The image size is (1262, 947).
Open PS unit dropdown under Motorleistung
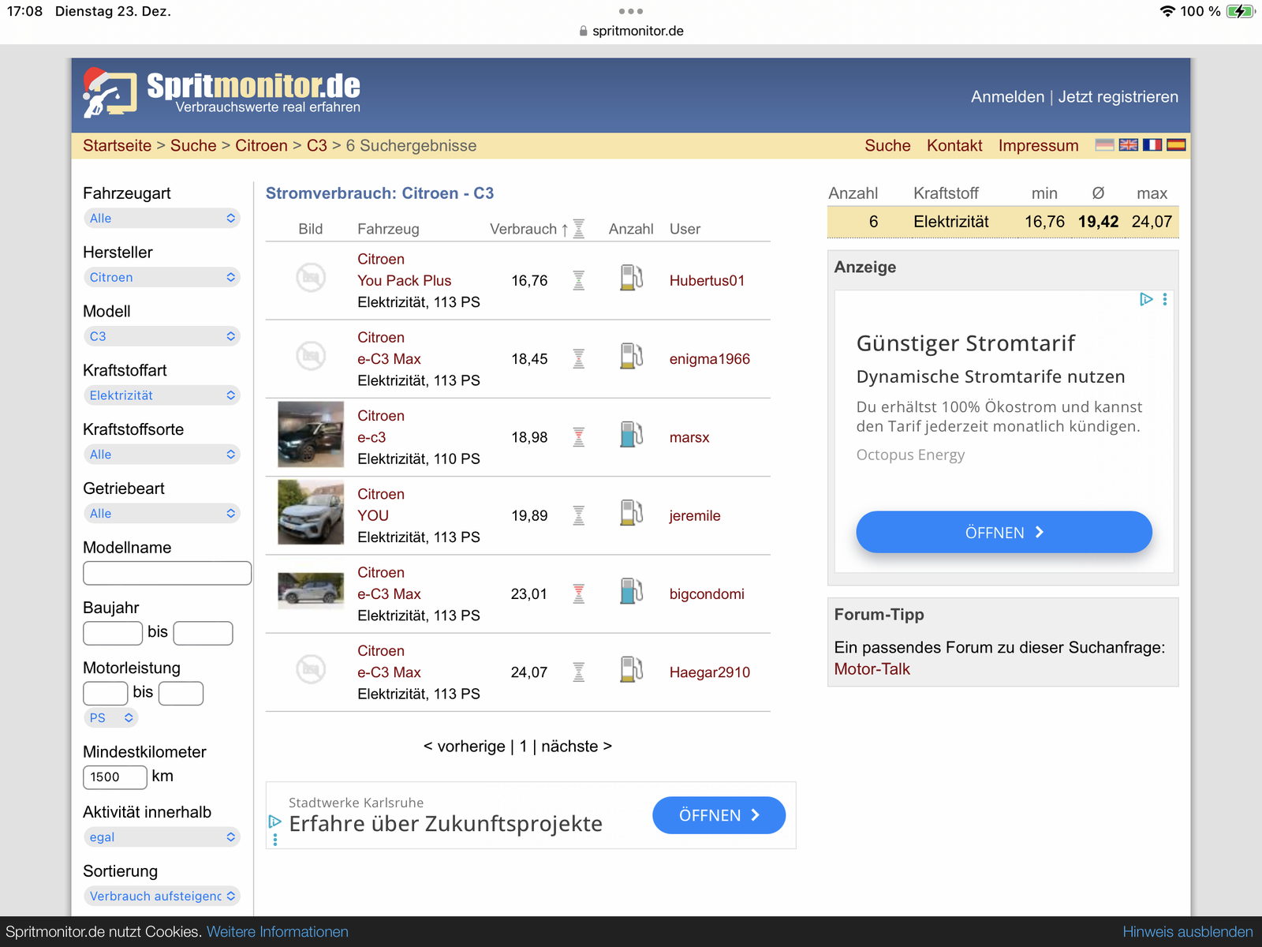[110, 718]
